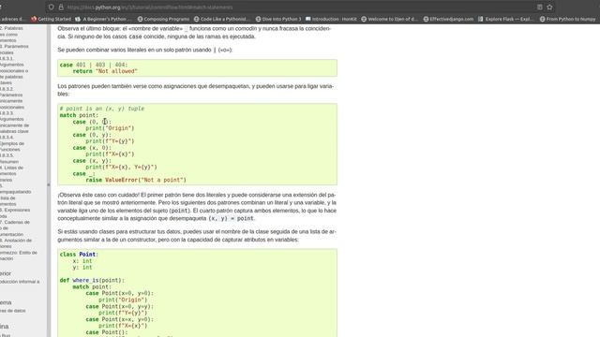Click 'raise ValueError("Not a point")' line

click(136, 180)
